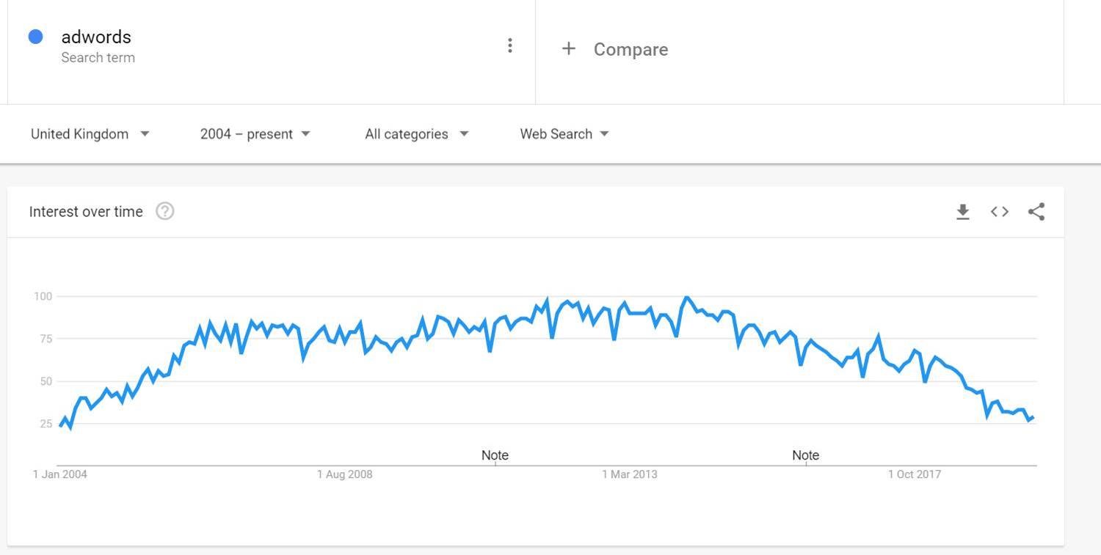Click the 1 Oct 2017 axis label
This screenshot has height=555, width=1101.
coord(915,474)
